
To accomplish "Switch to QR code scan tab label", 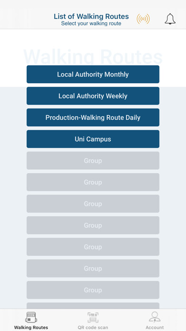I will pos(93,328).
